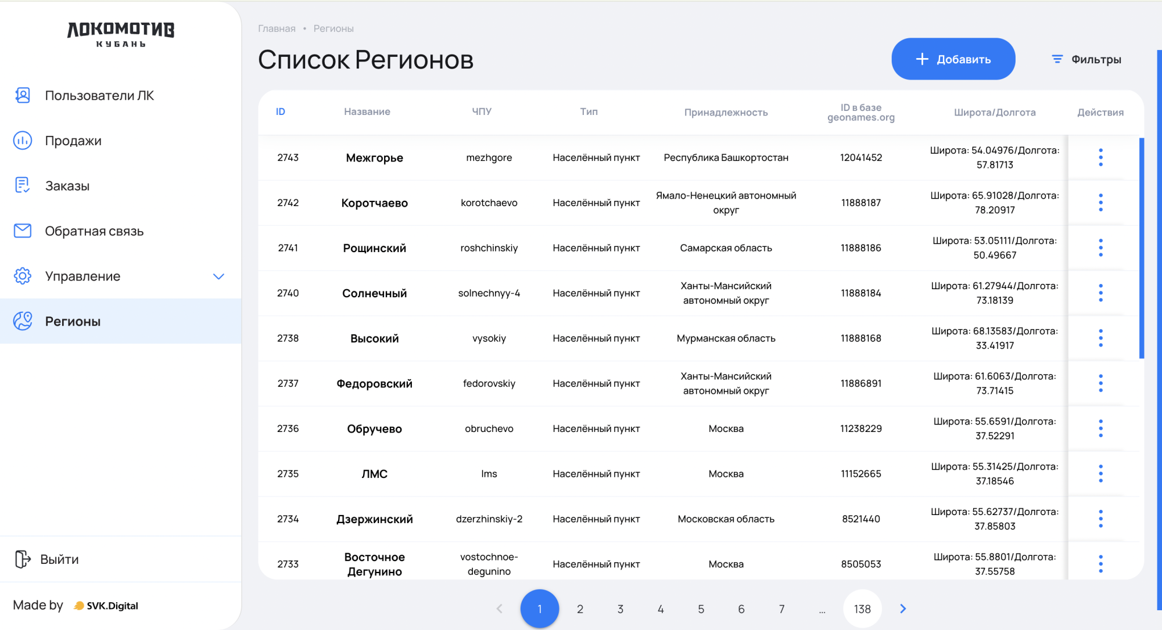
Task: Select Регионы in the sidebar
Action: point(120,321)
